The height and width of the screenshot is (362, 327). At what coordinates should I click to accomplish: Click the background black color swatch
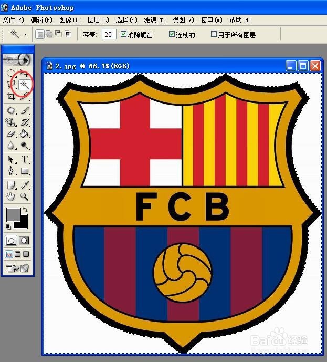tap(24, 224)
